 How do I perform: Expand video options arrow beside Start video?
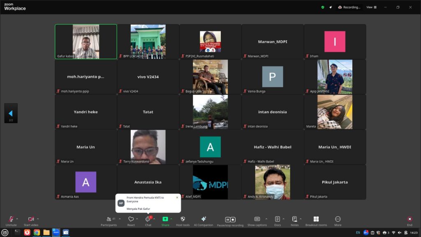coord(38,219)
